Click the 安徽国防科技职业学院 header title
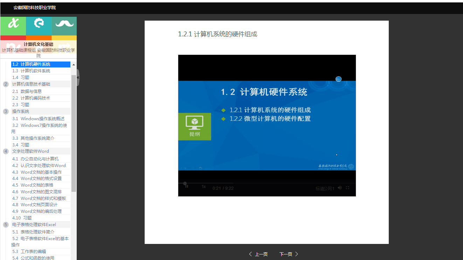The height and width of the screenshot is (260, 463). pyautogui.click(x=35, y=8)
